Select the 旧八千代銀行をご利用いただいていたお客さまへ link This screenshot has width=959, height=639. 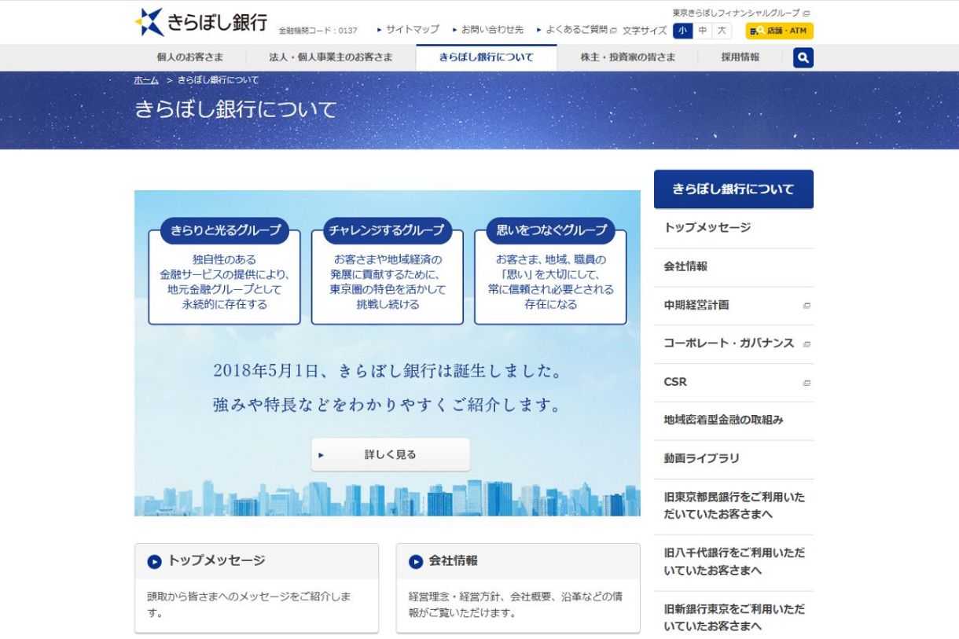[x=732, y=561]
